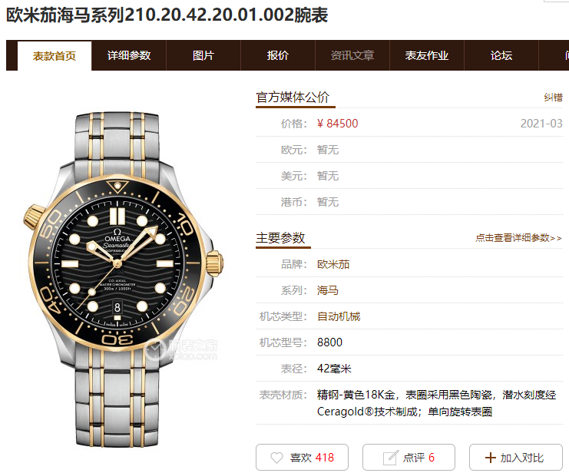Open the 论坛 tab
The height and width of the screenshot is (473, 569).
tap(501, 55)
